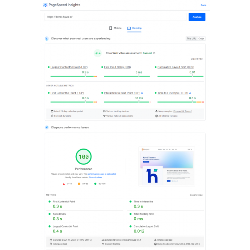Image resolution: width=250 pixels, height=250 pixels.
Task: Expand view of Lighthouse metrics section
Action: [x=196, y=195]
